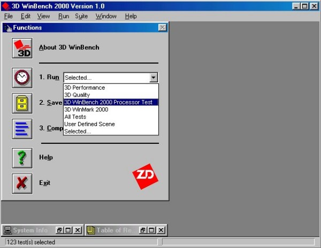Restore the minimized Table of Results window
Screen dimensions: 321x248
[143, 230]
